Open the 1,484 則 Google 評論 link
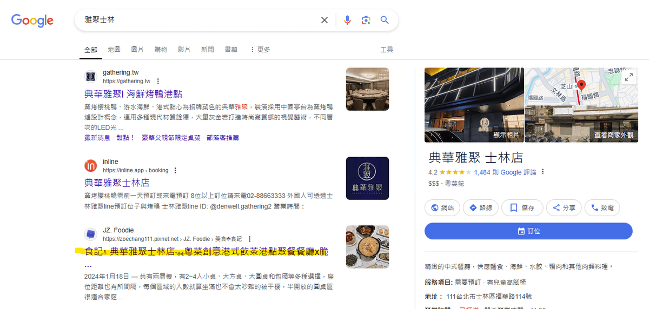The height and width of the screenshot is (309, 649). [x=505, y=172]
